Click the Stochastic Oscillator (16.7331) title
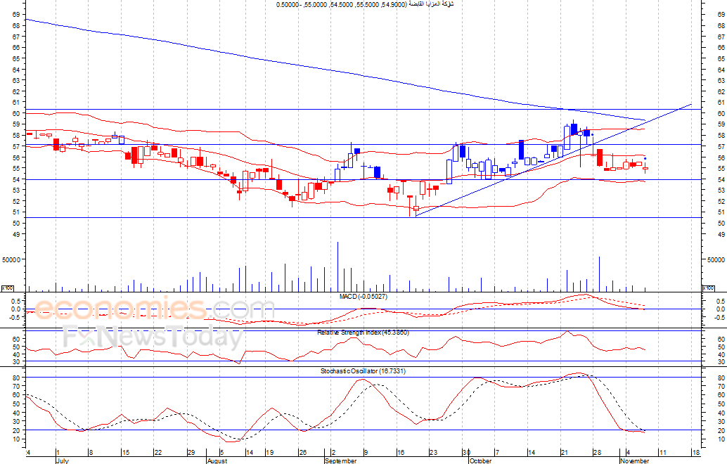 click(363, 370)
